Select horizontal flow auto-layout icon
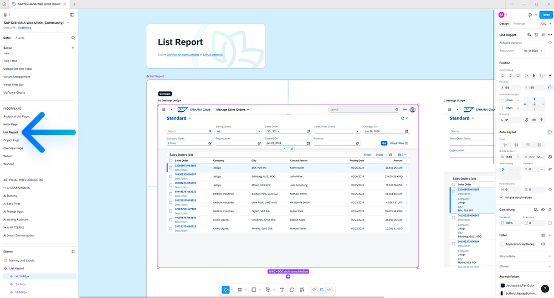554x298 pixels. point(528,145)
